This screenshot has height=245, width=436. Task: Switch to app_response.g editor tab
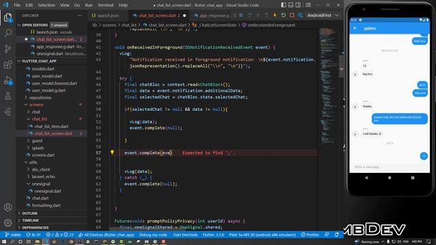(211, 16)
